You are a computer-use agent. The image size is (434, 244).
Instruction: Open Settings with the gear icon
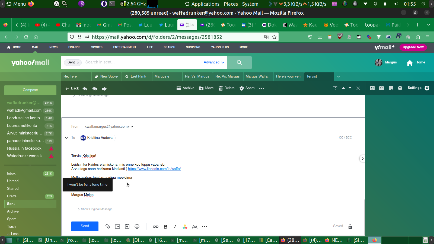427,88
